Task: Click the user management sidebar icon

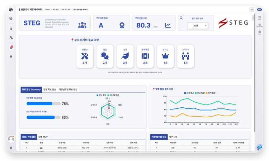Action: tap(11, 38)
